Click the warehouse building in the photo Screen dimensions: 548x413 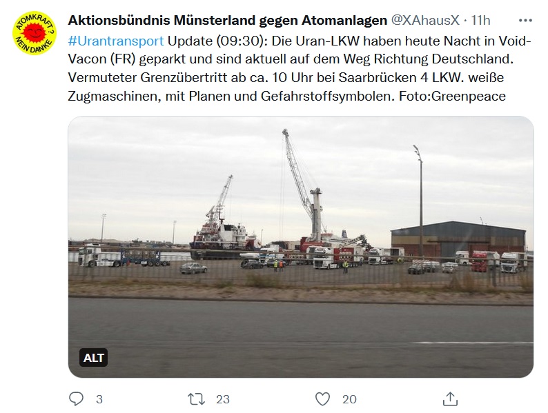458,239
